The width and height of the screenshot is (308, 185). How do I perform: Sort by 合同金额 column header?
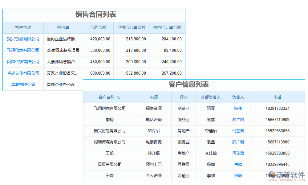point(98,28)
